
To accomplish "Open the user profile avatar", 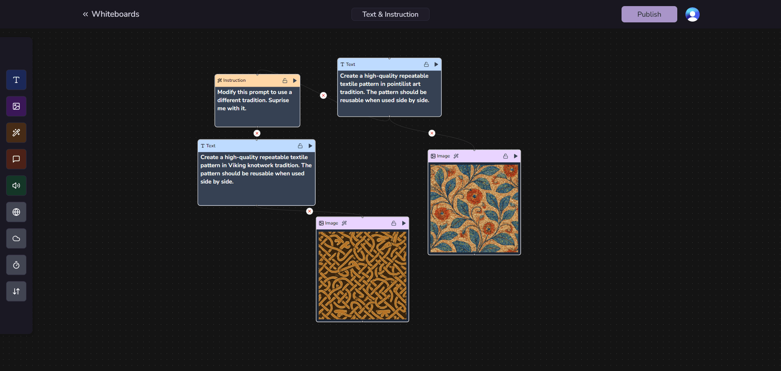I will tap(692, 14).
